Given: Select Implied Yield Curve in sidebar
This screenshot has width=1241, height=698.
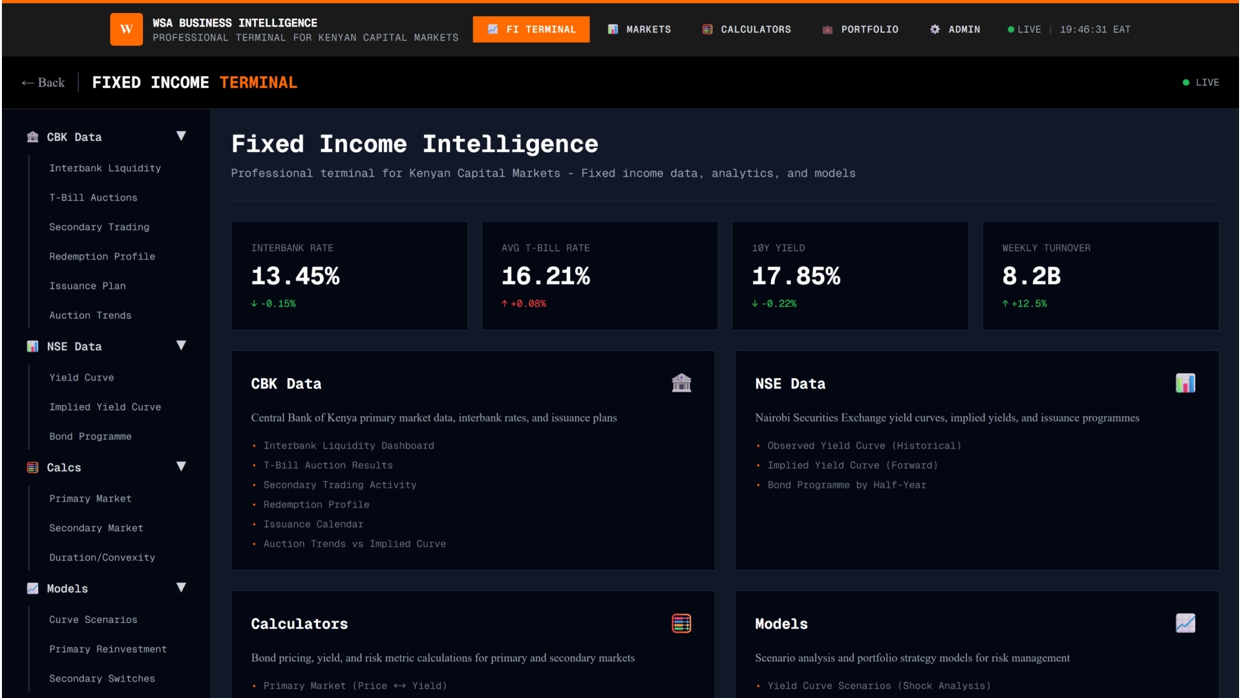Looking at the screenshot, I should point(105,407).
